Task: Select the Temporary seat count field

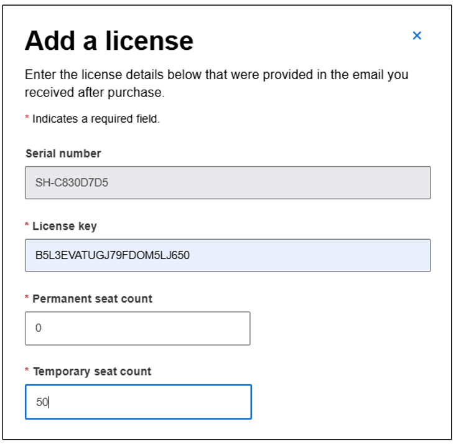Action: point(138,402)
